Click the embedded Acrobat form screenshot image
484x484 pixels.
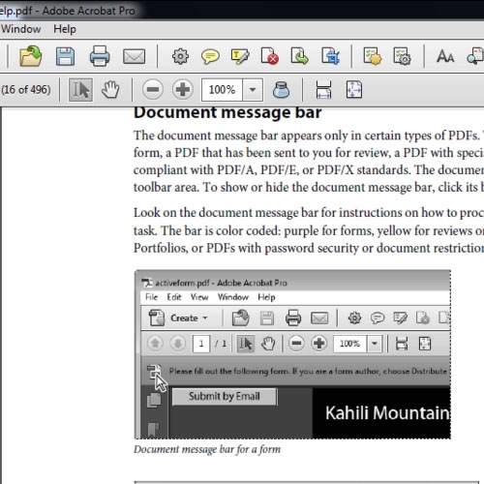click(292, 354)
